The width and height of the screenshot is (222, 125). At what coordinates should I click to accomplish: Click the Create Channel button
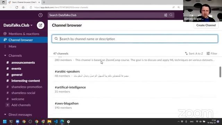tap(206, 25)
